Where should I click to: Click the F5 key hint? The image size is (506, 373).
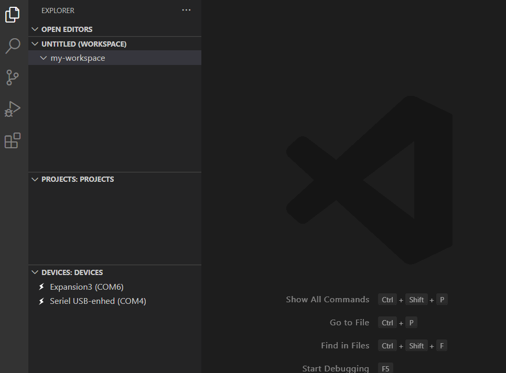point(385,368)
